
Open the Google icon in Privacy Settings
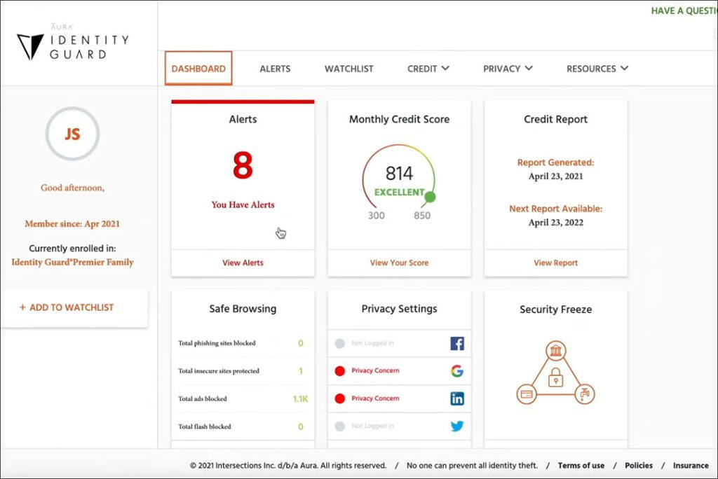tap(457, 370)
